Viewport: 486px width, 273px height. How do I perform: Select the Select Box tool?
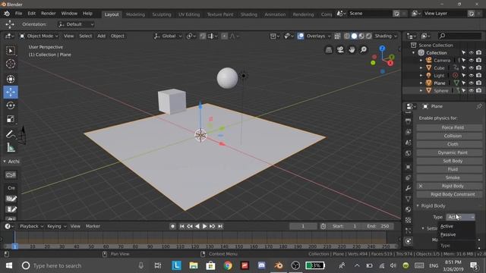pos(11,51)
